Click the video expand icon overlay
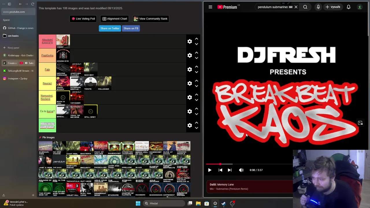Viewport: 370px width, 208px height. pyautogui.click(x=360, y=123)
